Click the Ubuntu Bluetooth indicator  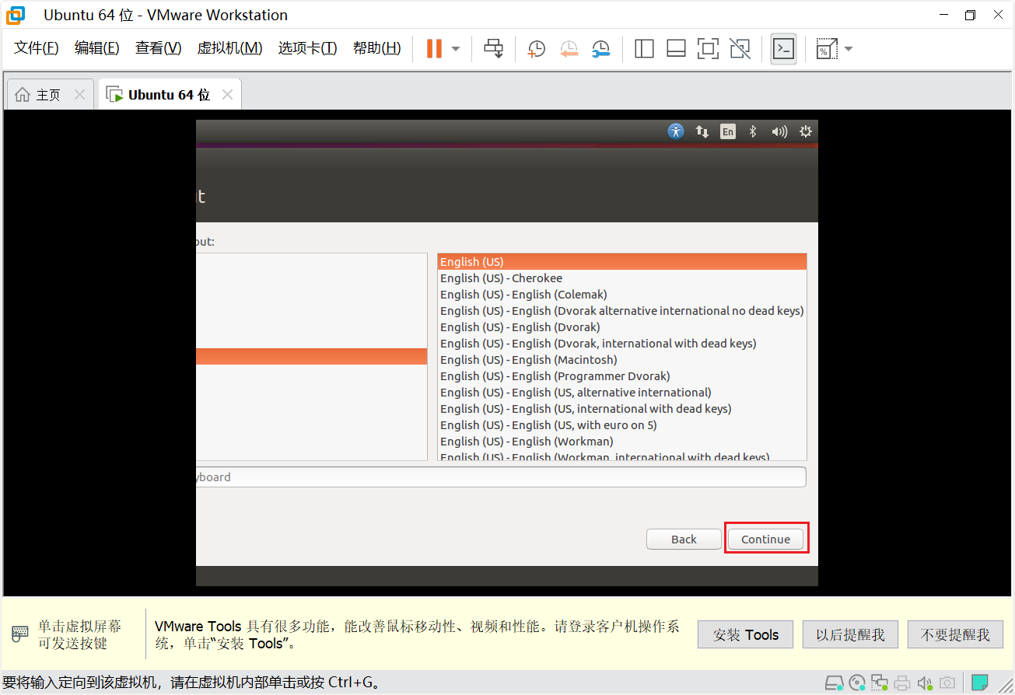753,131
